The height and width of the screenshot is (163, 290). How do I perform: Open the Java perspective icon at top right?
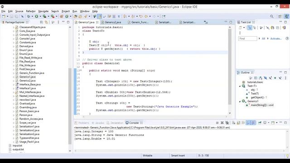click(287, 16)
